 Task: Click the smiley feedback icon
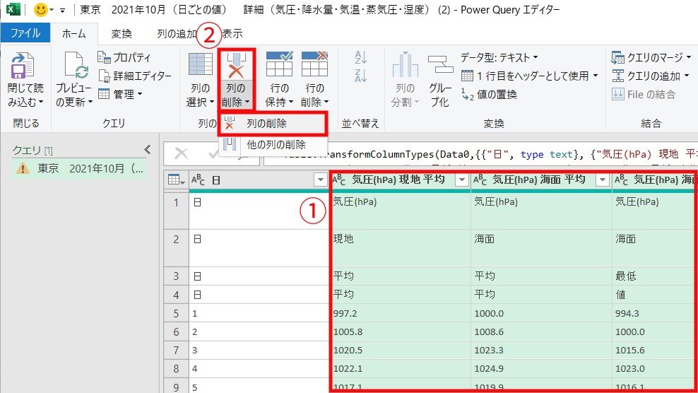pyautogui.click(x=41, y=10)
